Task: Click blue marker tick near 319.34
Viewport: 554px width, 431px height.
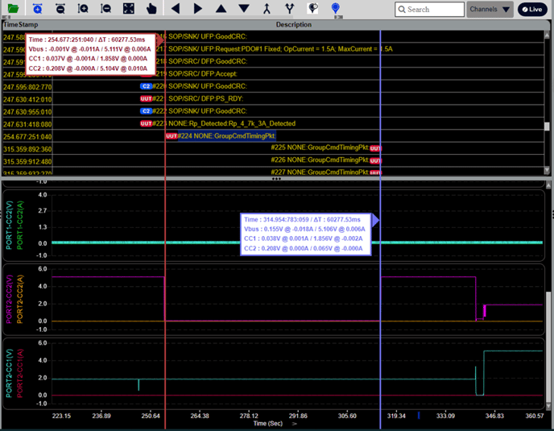Action: click(419, 415)
